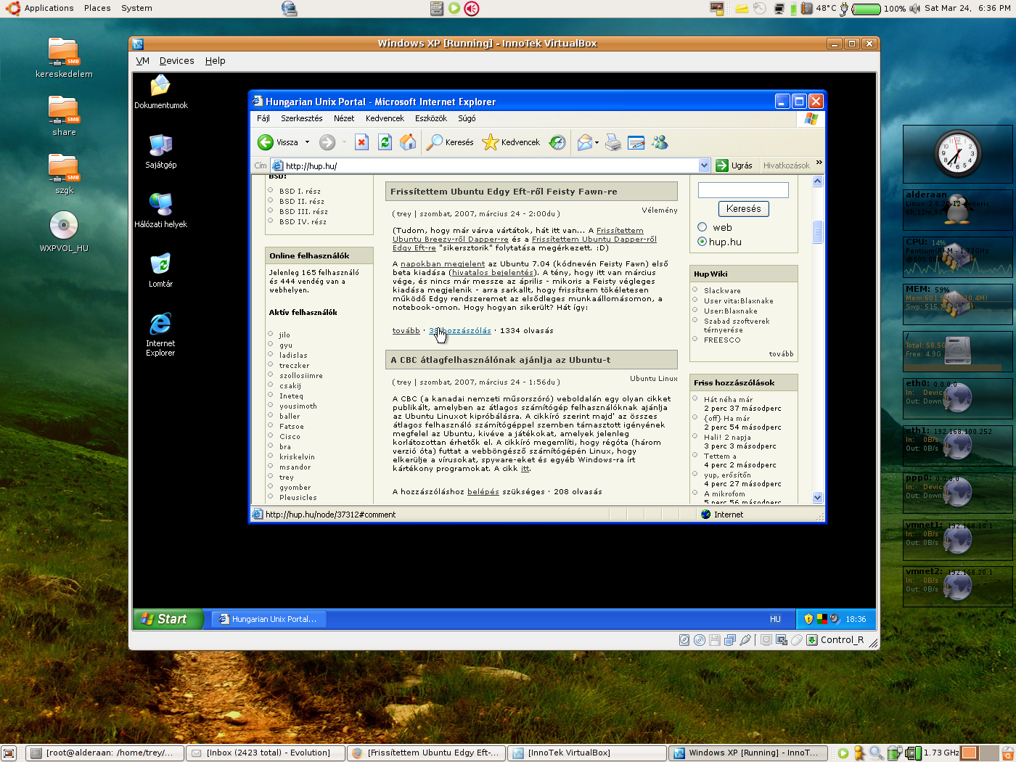Click the IE Forward arrow button
Image resolution: width=1016 pixels, height=762 pixels.
click(x=327, y=142)
